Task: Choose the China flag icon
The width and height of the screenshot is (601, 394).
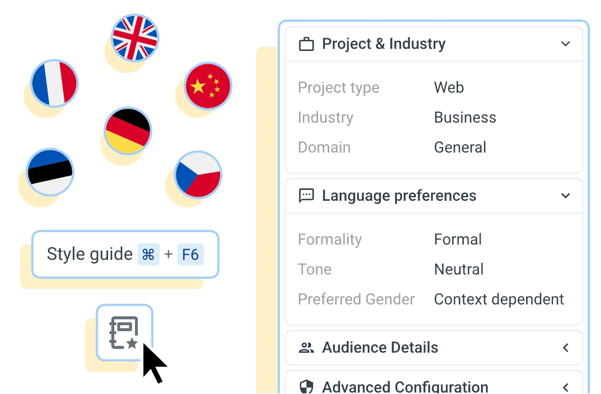Action: (x=208, y=86)
